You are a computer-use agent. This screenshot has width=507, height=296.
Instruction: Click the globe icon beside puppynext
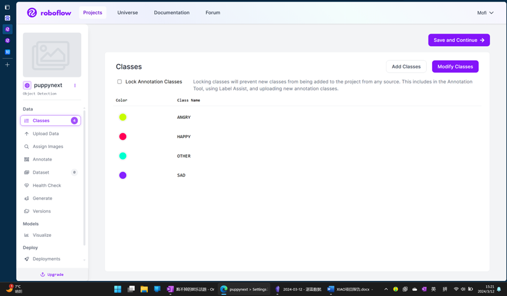pos(27,85)
